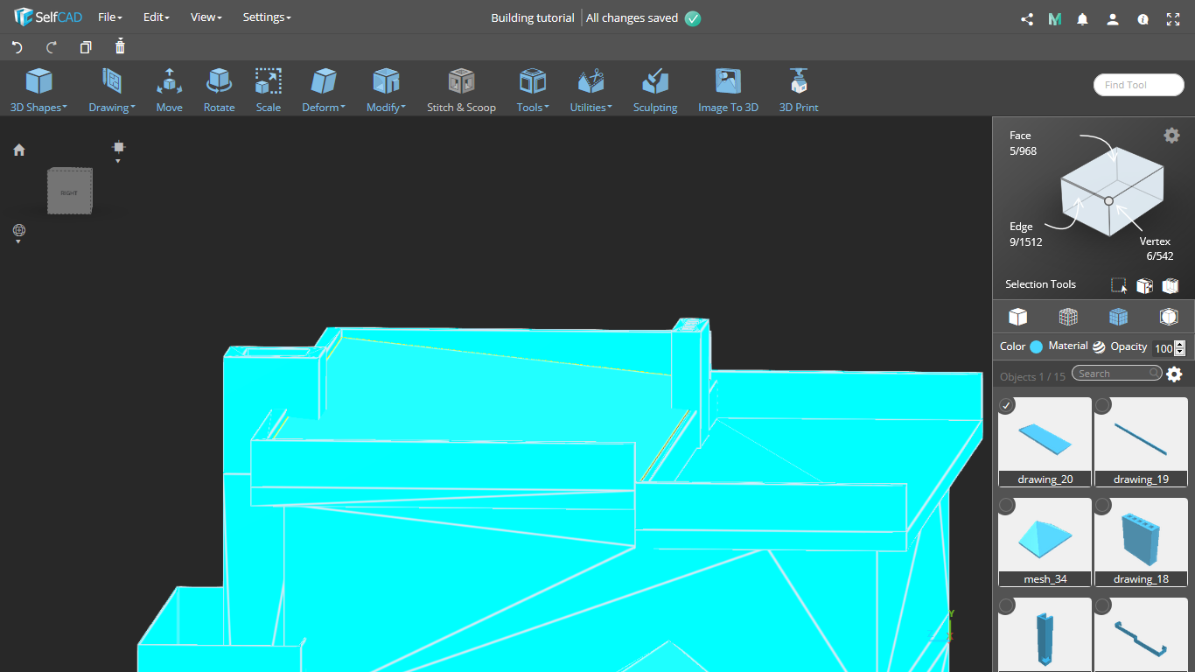Open the user account icon
Image resolution: width=1195 pixels, height=672 pixels.
pyautogui.click(x=1113, y=18)
